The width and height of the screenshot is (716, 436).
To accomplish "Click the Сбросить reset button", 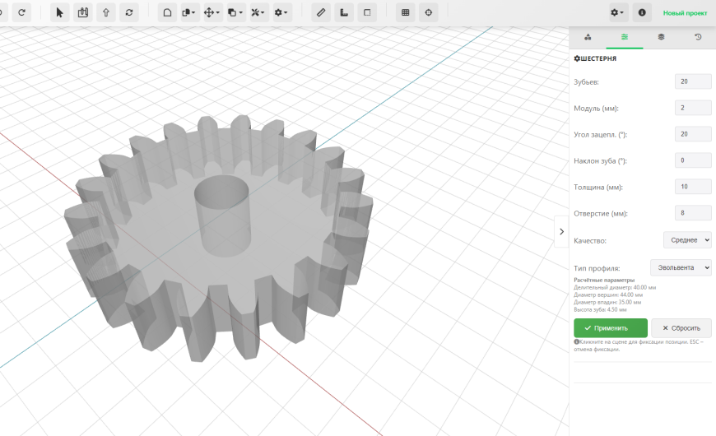I will click(x=681, y=327).
